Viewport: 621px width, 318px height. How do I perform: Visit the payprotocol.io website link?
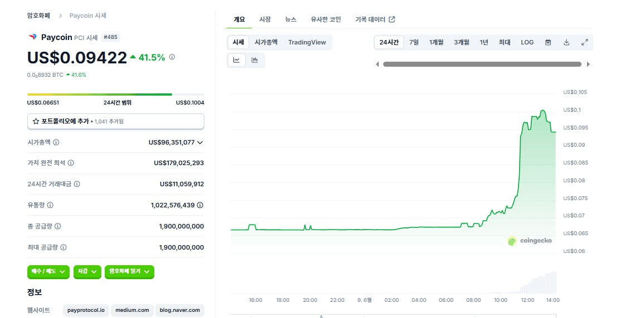click(x=86, y=310)
